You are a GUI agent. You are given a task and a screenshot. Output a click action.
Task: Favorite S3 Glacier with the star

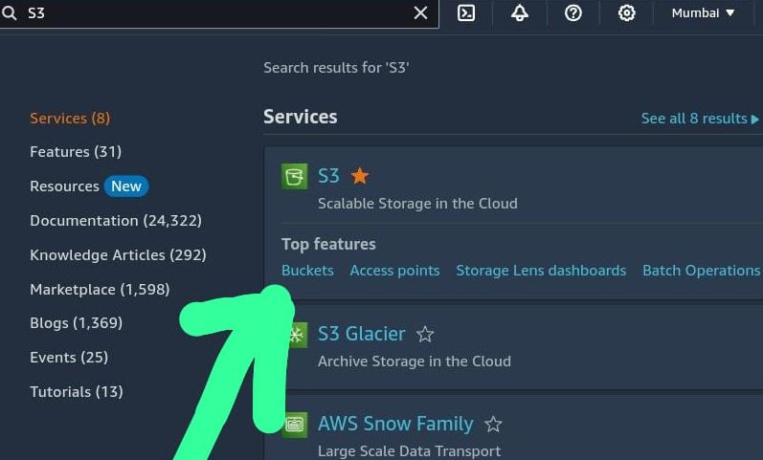[425, 335]
